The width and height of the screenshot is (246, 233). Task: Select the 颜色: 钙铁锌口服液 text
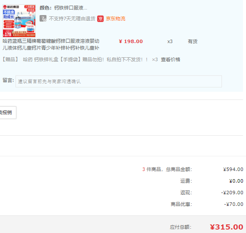tap(63, 8)
